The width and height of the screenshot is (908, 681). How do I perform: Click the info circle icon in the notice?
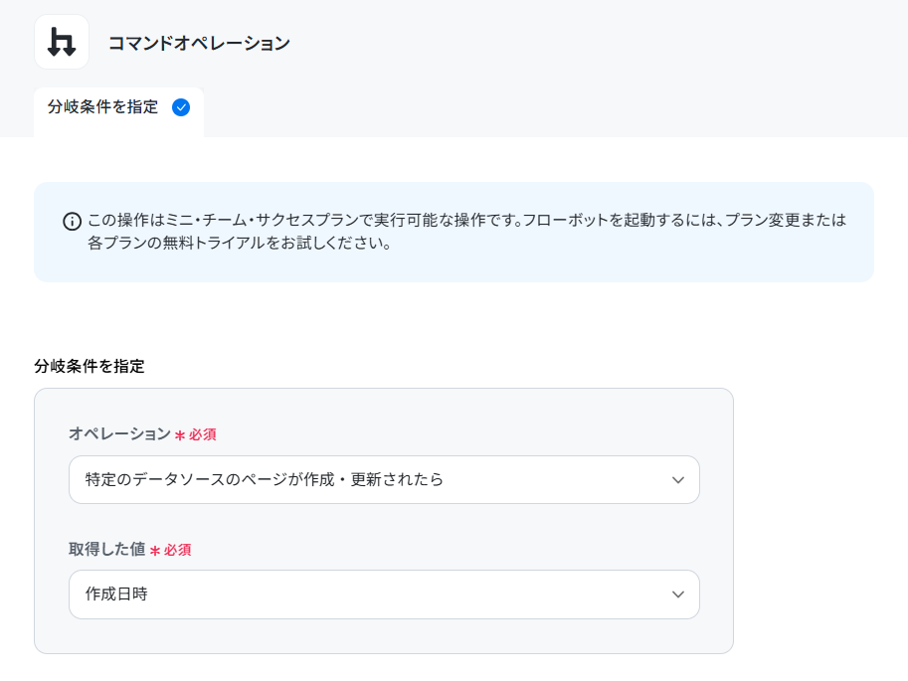(x=72, y=222)
